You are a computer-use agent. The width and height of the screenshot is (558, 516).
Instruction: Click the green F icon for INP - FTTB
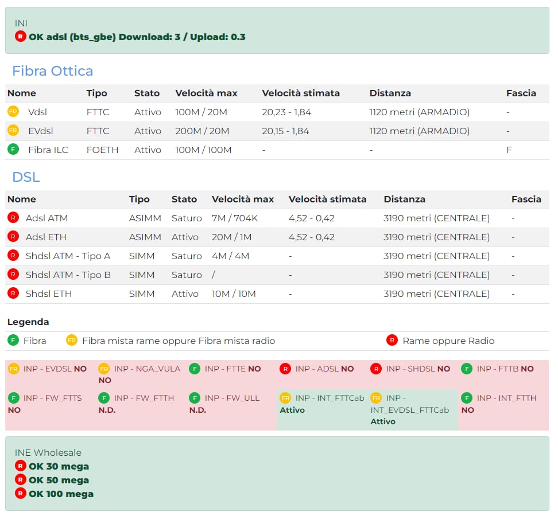(x=467, y=369)
